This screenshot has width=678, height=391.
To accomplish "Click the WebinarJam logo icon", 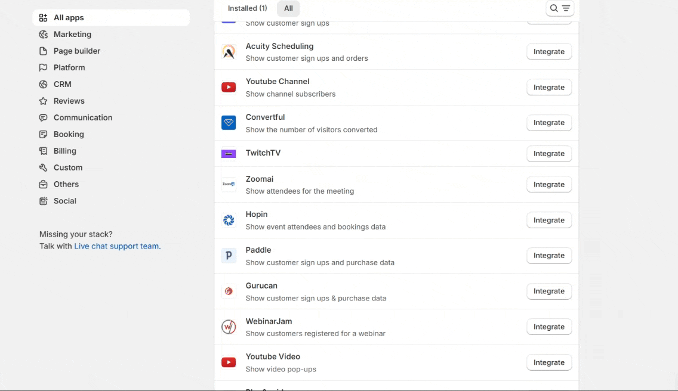I will pyautogui.click(x=229, y=327).
